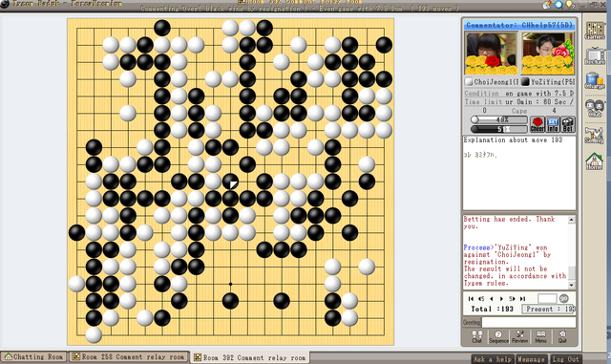Screen dimensions: 611x364
Task: Open the Charge icon in right sidebar
Action: pyautogui.click(x=594, y=81)
